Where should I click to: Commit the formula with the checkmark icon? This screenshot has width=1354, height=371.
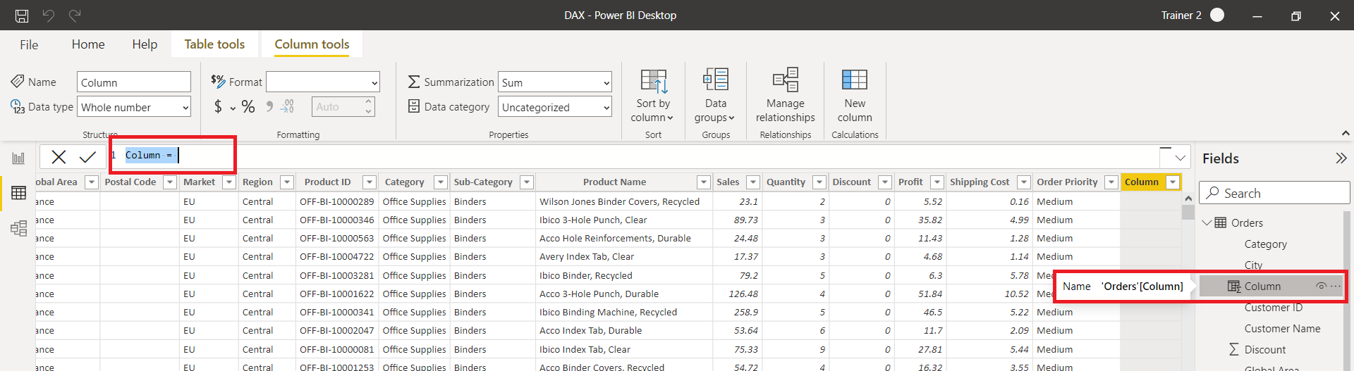pyautogui.click(x=87, y=157)
